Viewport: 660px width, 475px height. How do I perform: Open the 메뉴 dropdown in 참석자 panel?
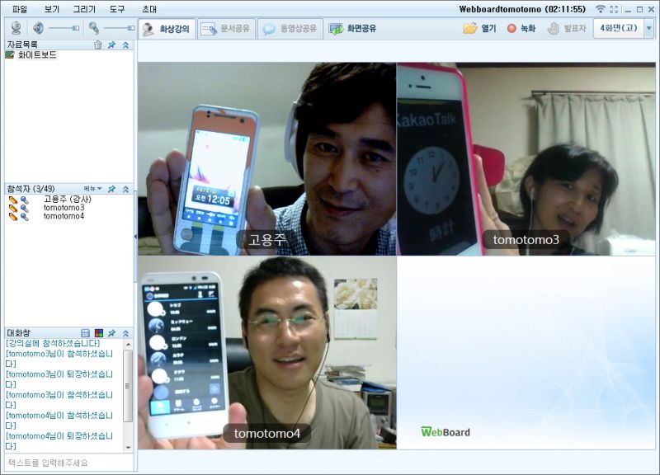[x=92, y=189]
